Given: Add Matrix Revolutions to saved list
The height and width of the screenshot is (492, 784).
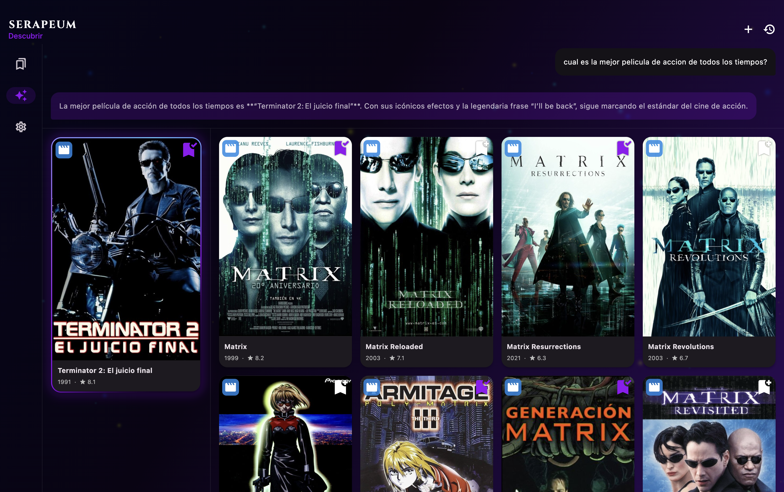Looking at the screenshot, I should pyautogui.click(x=765, y=148).
